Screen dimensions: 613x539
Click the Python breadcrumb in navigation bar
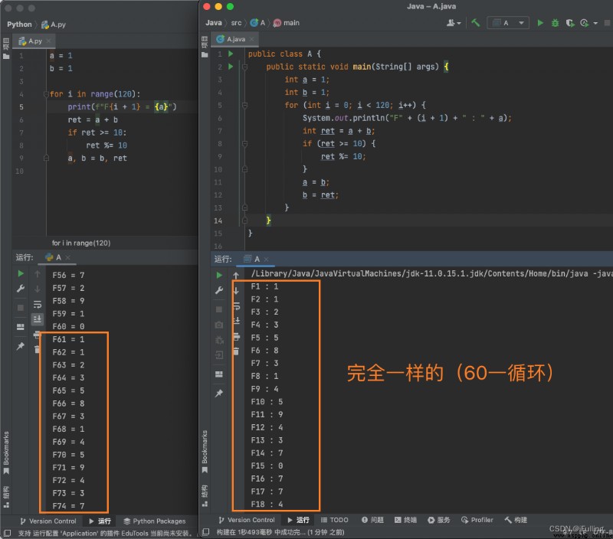click(x=19, y=24)
